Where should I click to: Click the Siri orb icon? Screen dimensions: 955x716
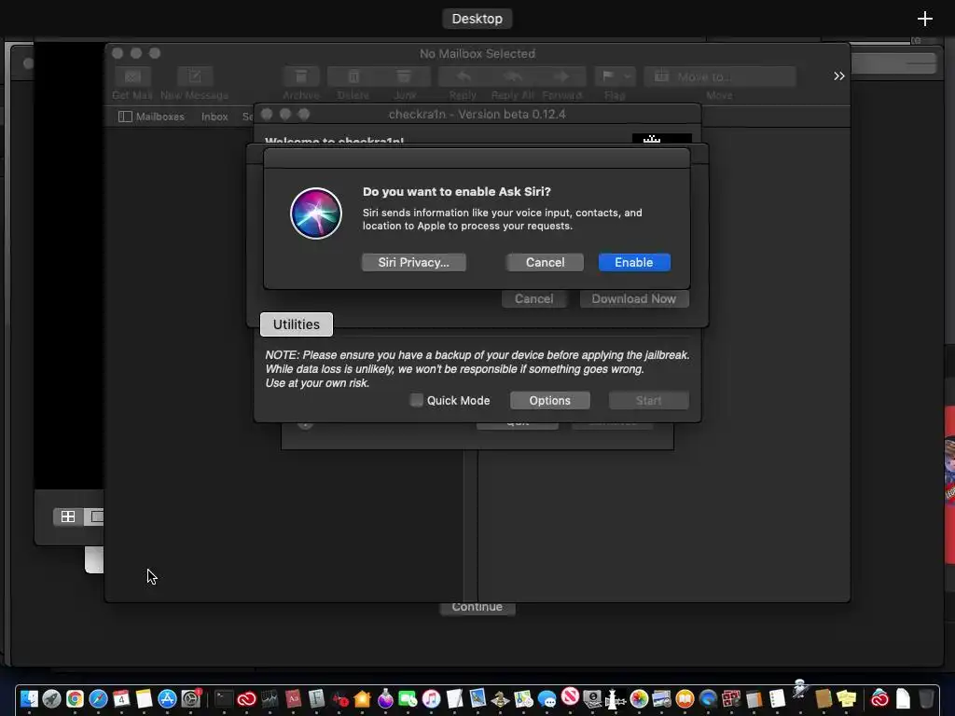tap(316, 213)
